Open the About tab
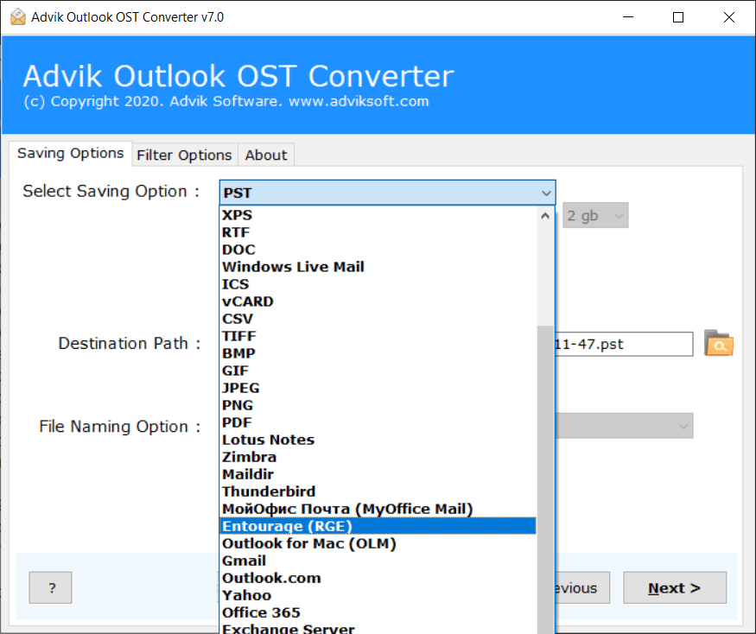The image size is (756, 634). 266,155
